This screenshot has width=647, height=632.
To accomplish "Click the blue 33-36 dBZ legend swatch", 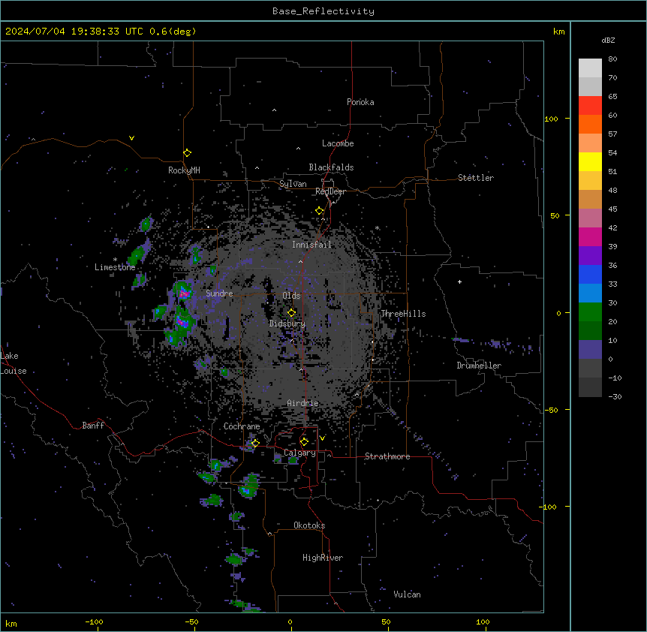I will pos(590,274).
